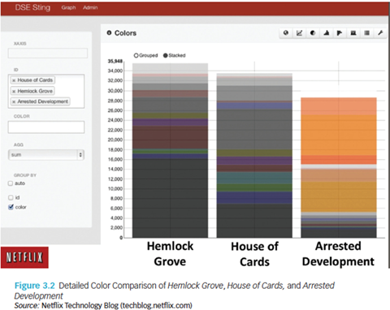The width and height of the screenshot is (390, 310).
Task: Click the Hemlock Grove dark bottom segment
Action: pos(170,198)
